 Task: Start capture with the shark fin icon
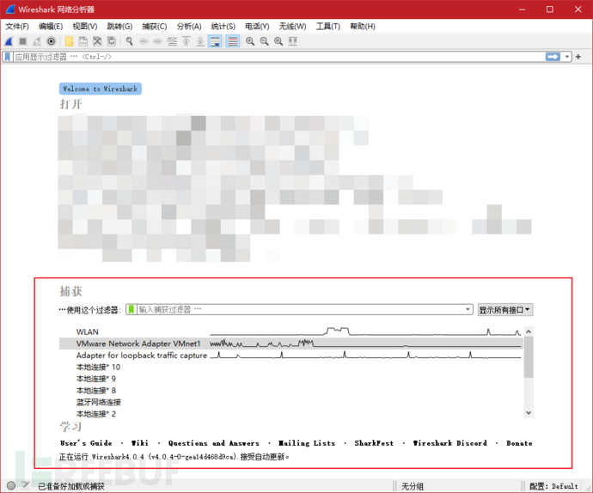(x=9, y=41)
